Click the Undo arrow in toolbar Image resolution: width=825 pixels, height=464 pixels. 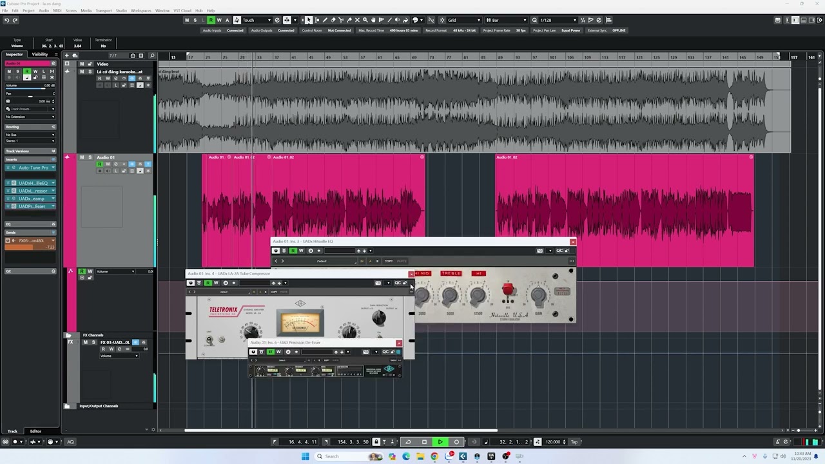[x=6, y=20]
